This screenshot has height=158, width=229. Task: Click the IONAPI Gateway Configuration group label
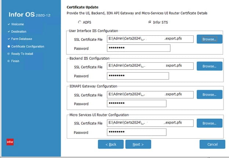93,86
